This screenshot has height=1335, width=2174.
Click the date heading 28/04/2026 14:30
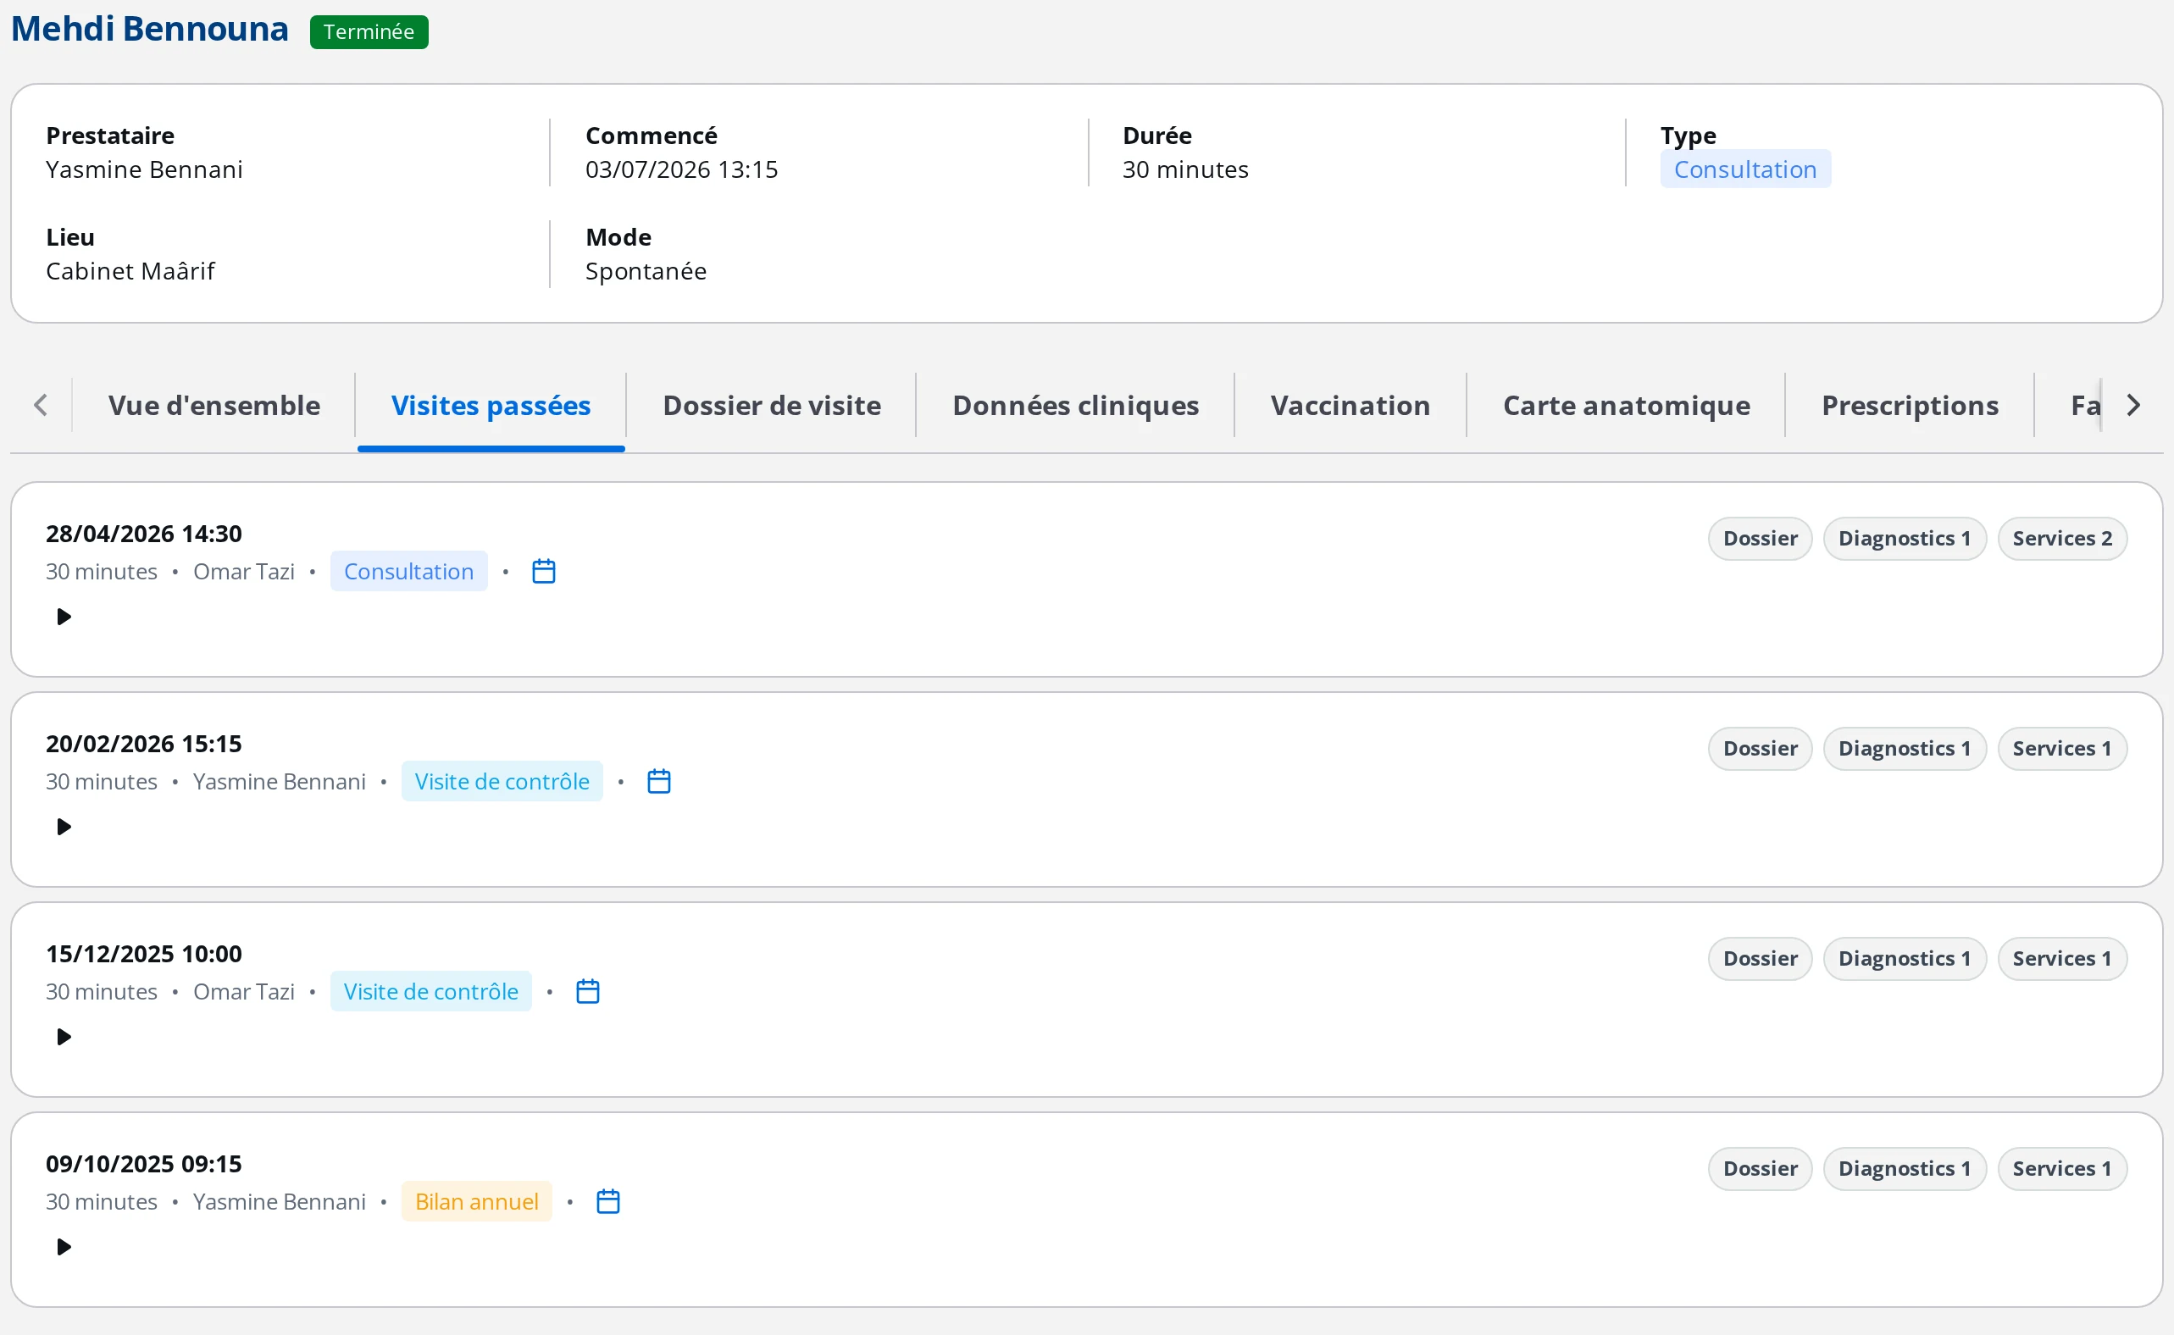tap(144, 535)
